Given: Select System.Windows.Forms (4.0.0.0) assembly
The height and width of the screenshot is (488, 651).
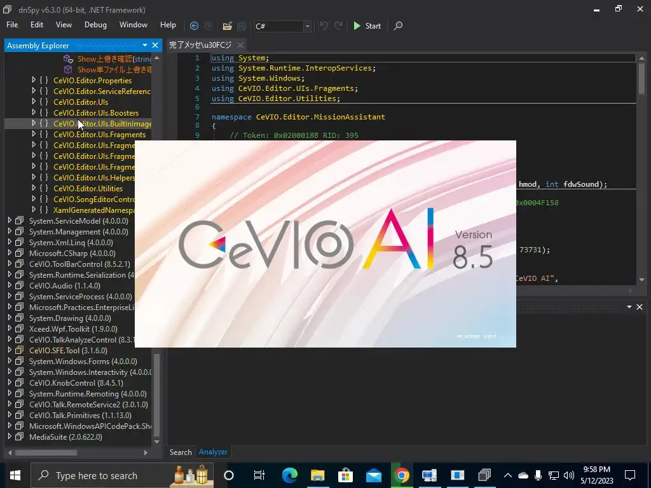Looking at the screenshot, I should (x=83, y=361).
